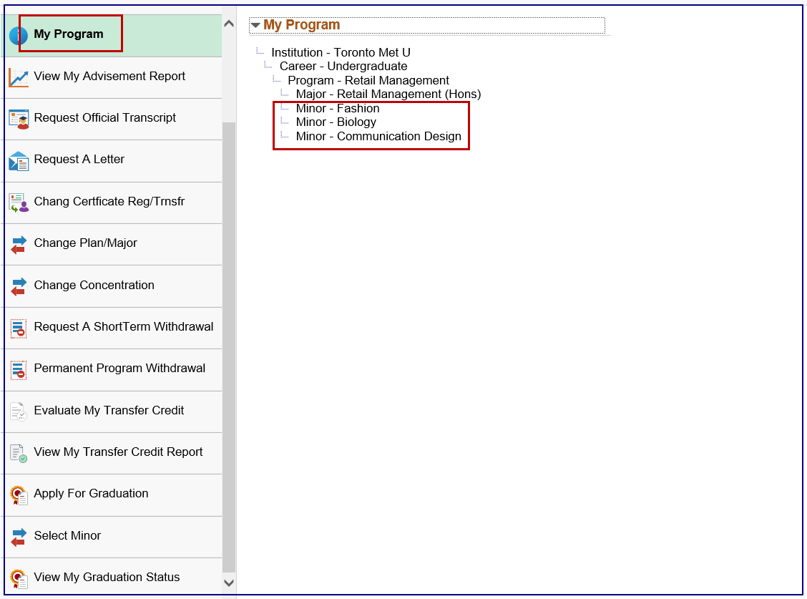Click the Select Minor arrows icon

(x=19, y=537)
